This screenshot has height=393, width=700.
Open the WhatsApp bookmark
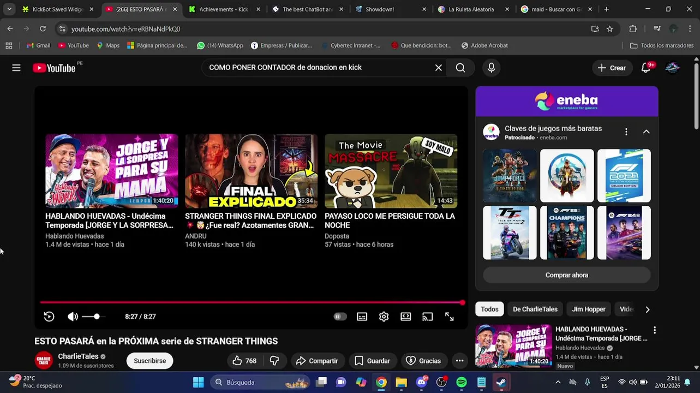point(220,45)
